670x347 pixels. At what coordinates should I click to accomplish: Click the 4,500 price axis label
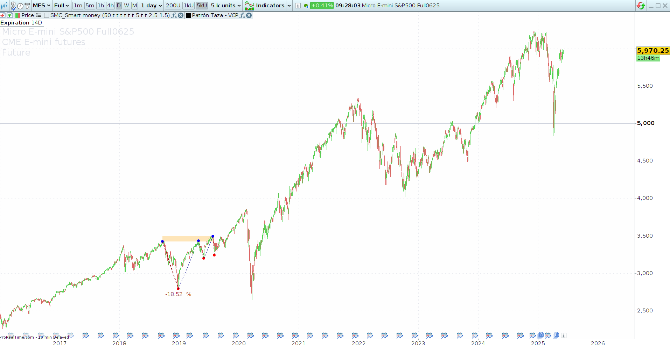point(645,161)
